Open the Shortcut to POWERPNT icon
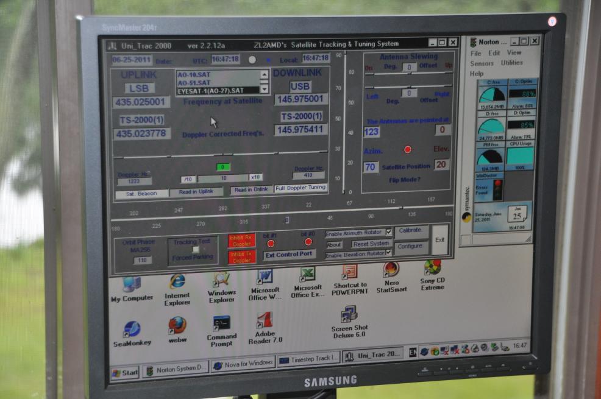601x399 pixels. pyautogui.click(x=349, y=280)
